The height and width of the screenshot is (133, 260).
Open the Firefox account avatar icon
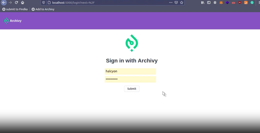coord(215,3)
